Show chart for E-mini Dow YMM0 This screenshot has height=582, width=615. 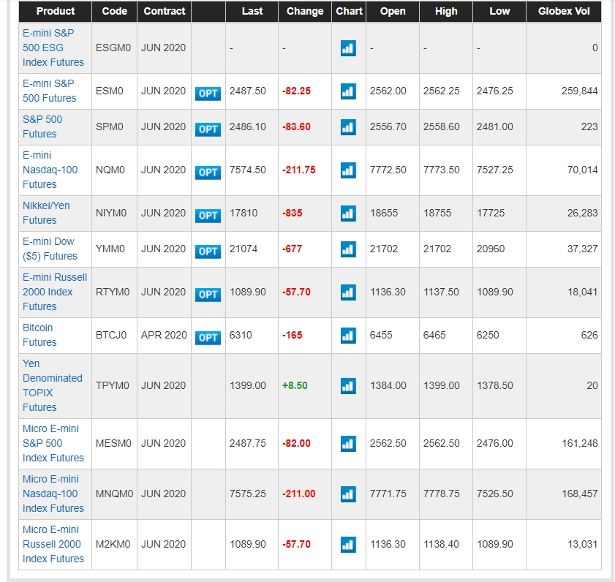pos(348,249)
